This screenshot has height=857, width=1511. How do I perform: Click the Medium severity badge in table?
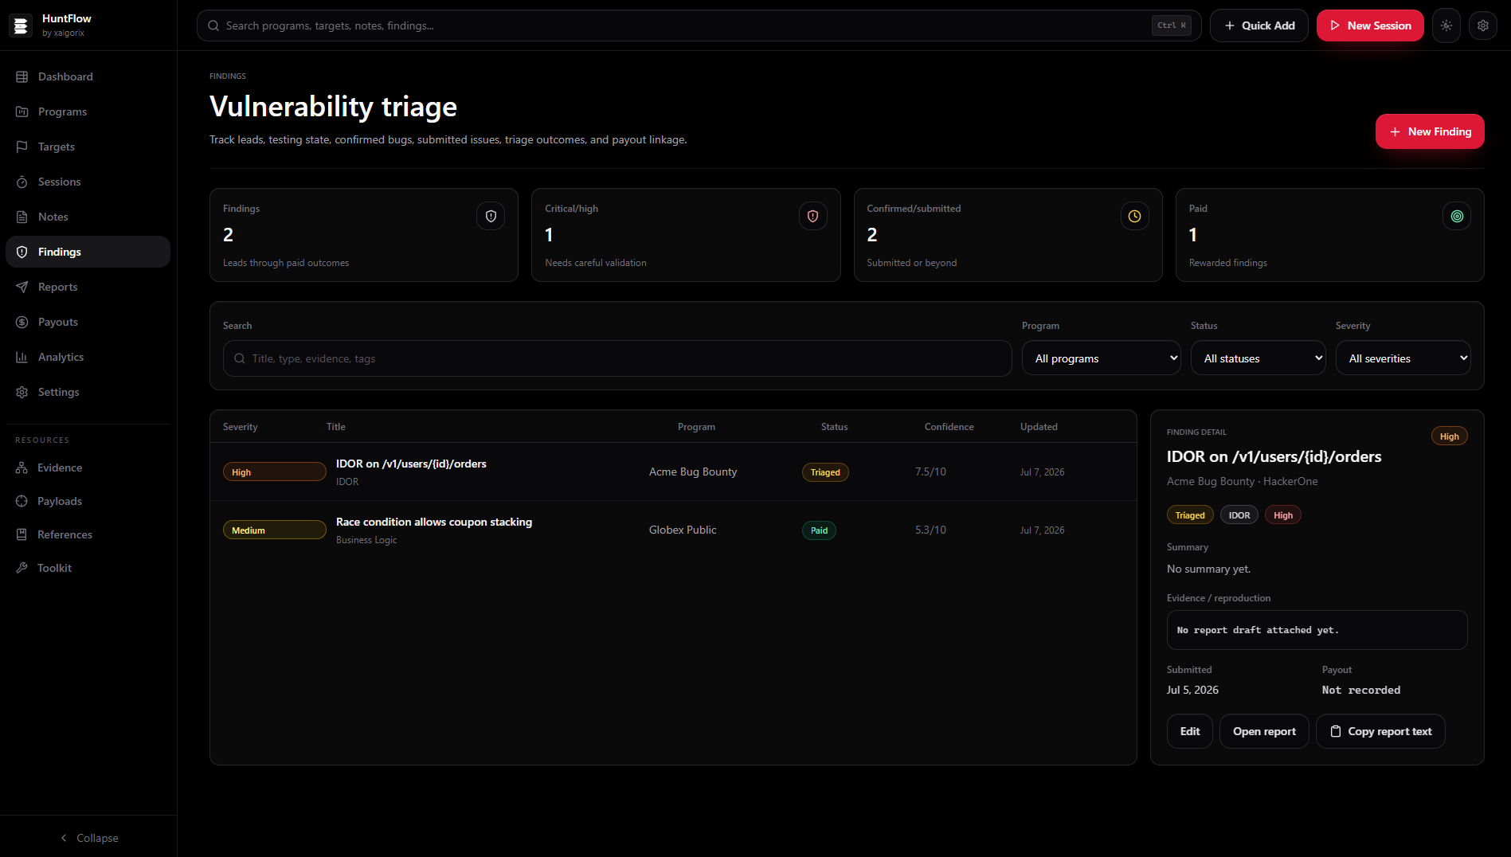[274, 530]
